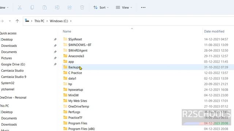Sort by the Name column header
Screen dimensions: 234x131
pyautogui.click(x=67, y=31)
